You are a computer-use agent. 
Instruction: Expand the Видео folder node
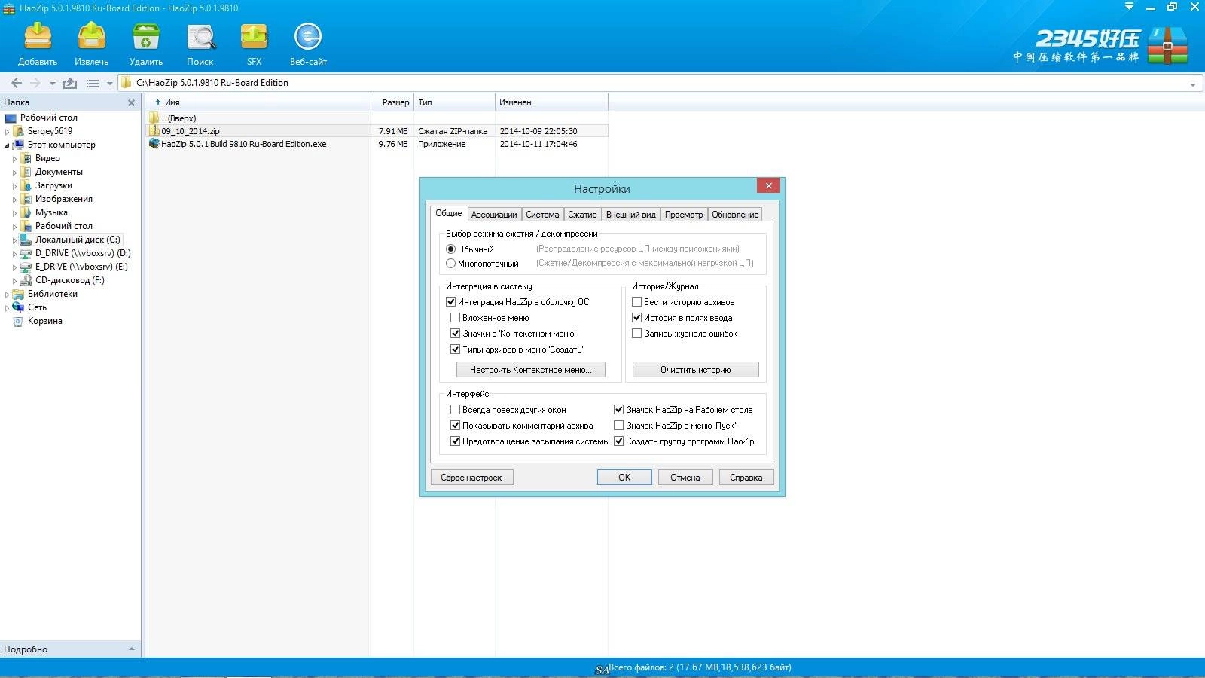(14, 158)
